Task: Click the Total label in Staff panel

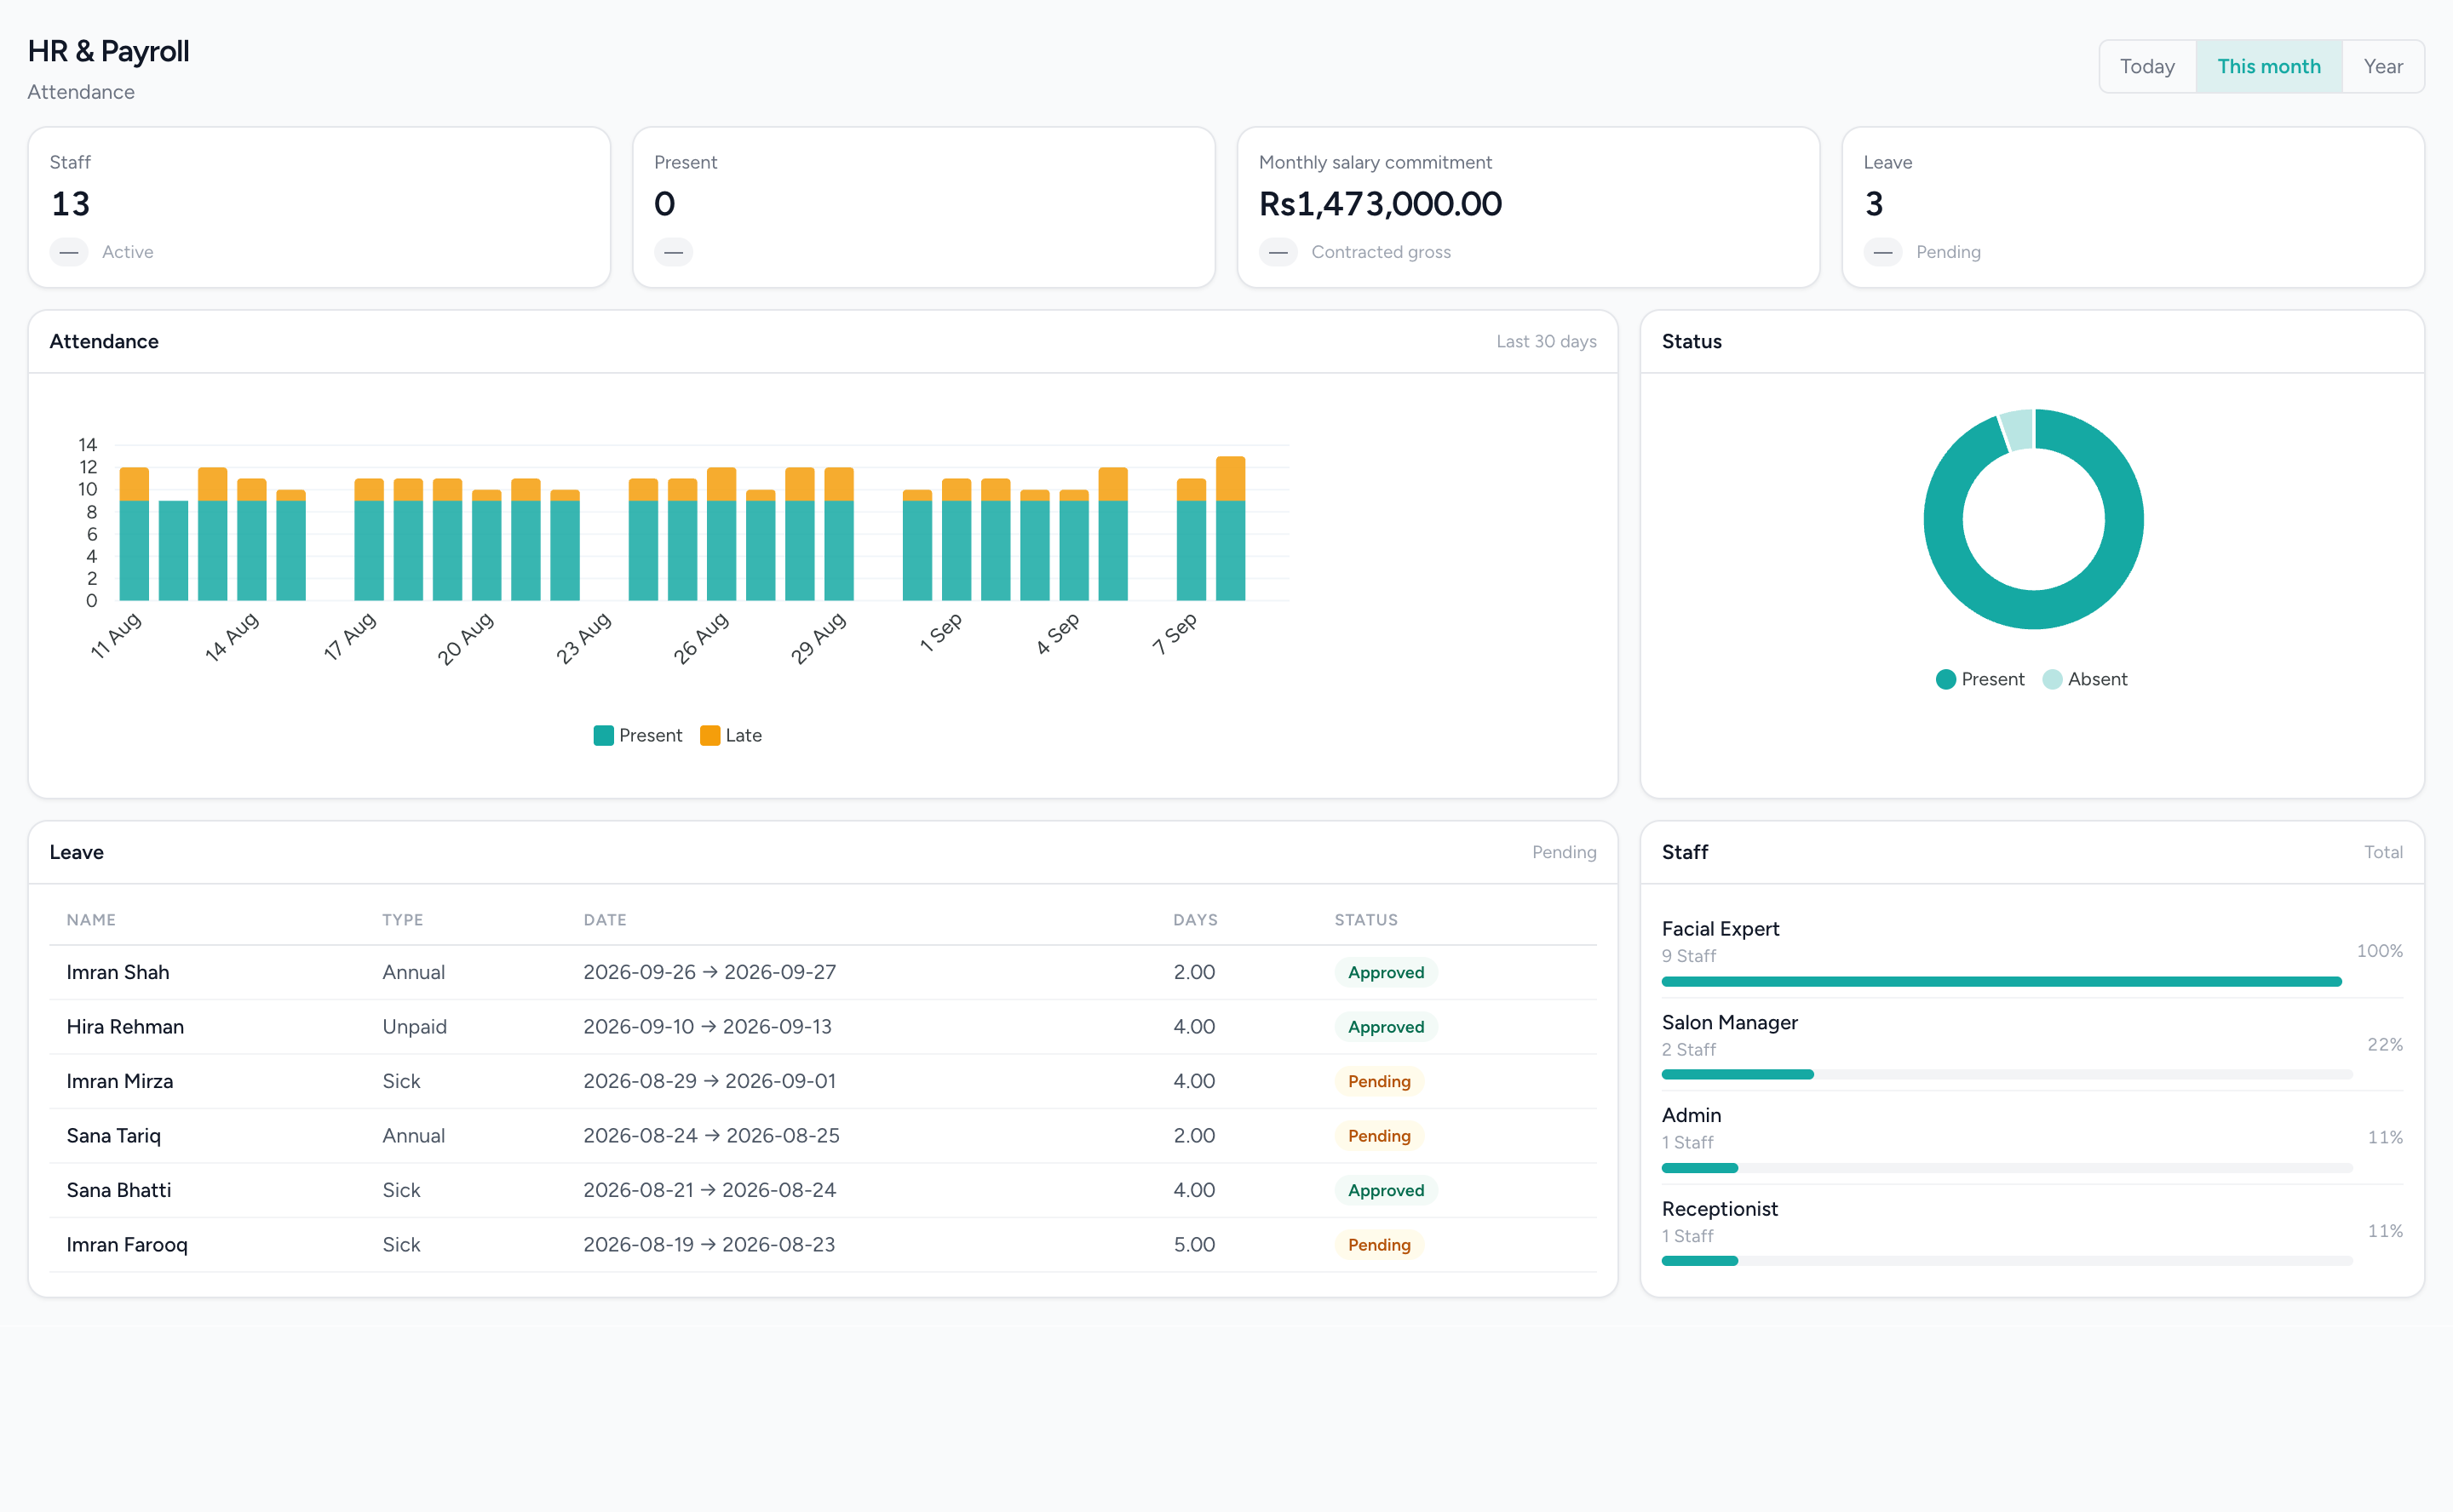Action: tap(2383, 852)
